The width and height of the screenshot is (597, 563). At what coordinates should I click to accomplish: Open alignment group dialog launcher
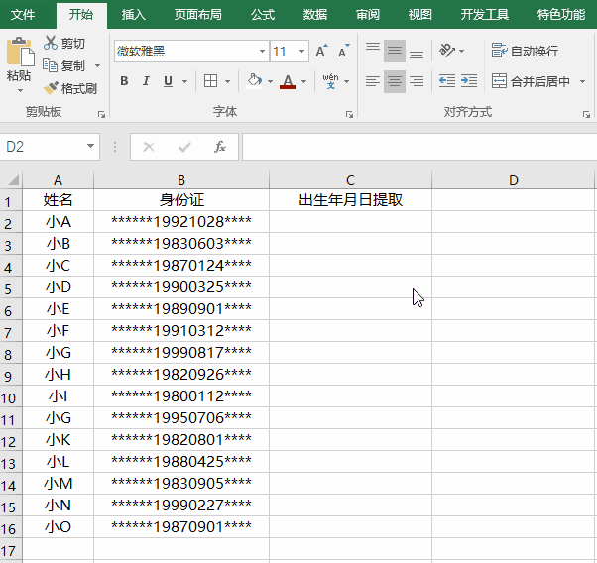[586, 114]
